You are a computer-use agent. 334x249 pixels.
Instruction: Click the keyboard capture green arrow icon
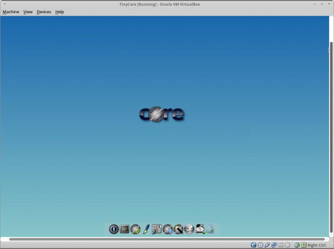pos(304,245)
